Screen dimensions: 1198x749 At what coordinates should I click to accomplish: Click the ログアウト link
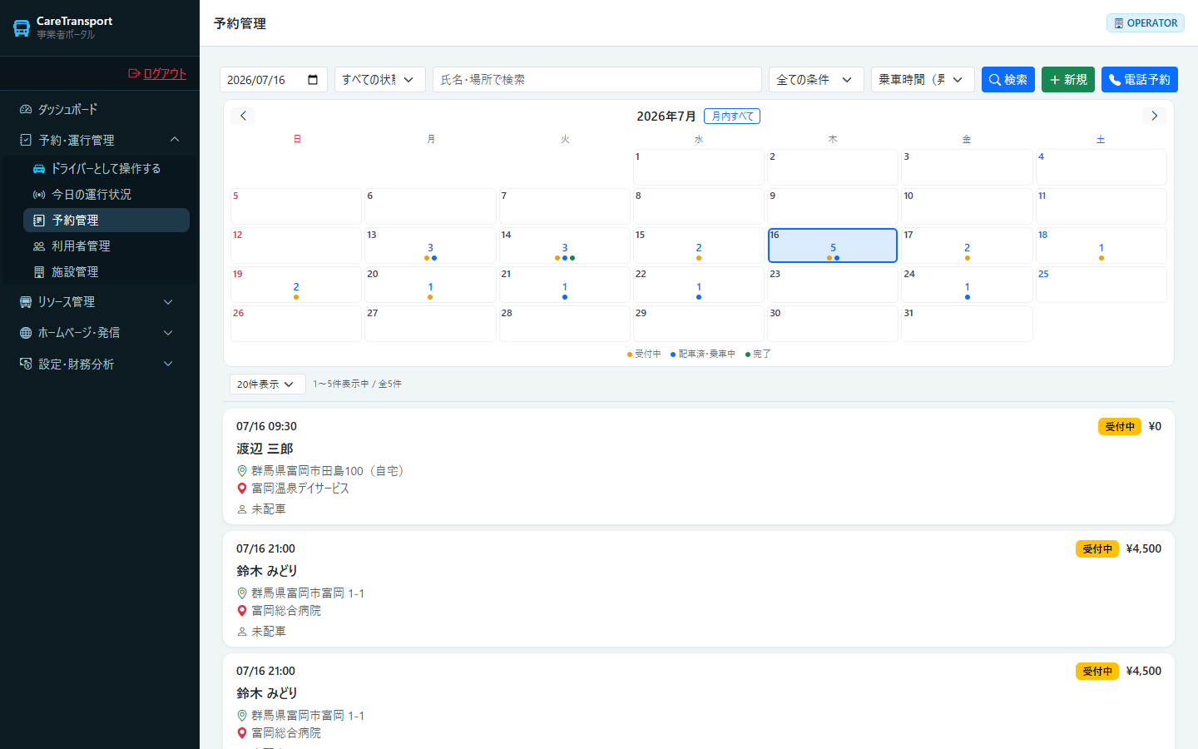(158, 73)
